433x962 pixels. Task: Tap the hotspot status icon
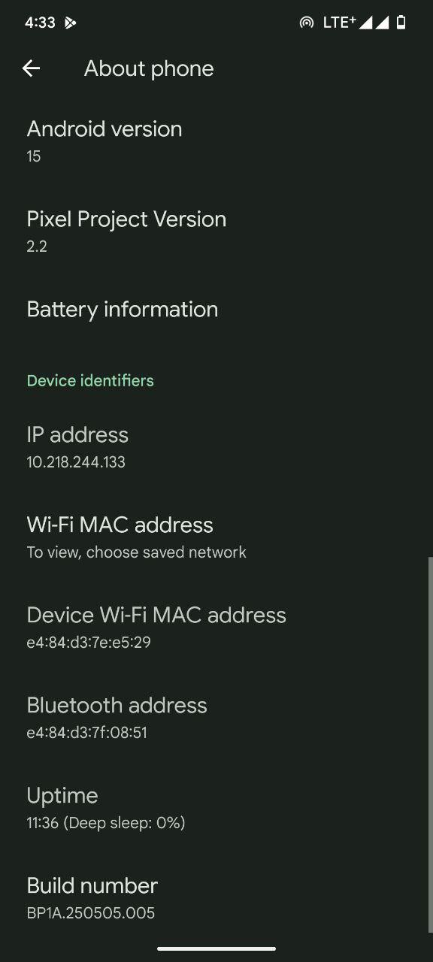306,23
